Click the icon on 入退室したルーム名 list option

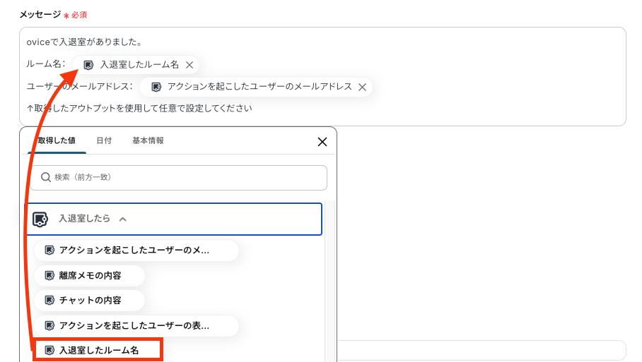[49, 350]
